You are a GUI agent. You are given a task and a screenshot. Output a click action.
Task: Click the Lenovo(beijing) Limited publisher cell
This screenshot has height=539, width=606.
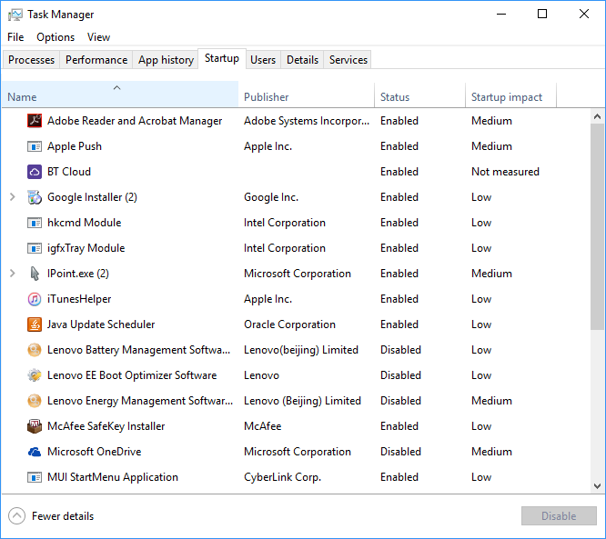pos(301,350)
